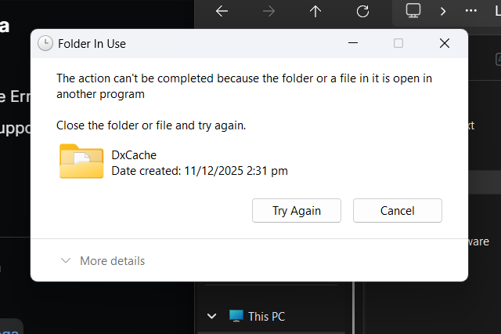Click the DxCache folder name
Image resolution: width=501 pixels, height=334 pixels.
(134, 155)
